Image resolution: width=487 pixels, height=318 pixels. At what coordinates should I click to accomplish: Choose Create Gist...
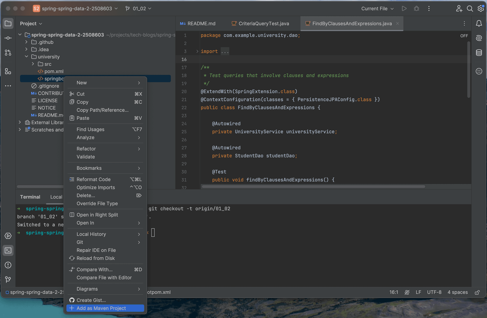[x=105, y=300]
